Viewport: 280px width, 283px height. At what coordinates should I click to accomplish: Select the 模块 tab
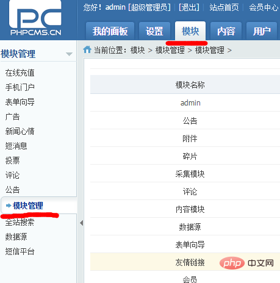pos(190,31)
